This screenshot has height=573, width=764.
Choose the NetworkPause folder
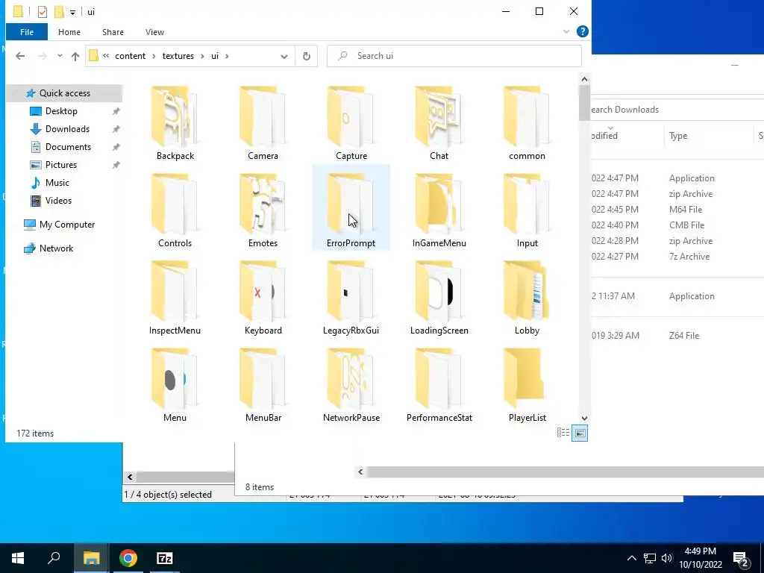point(351,386)
